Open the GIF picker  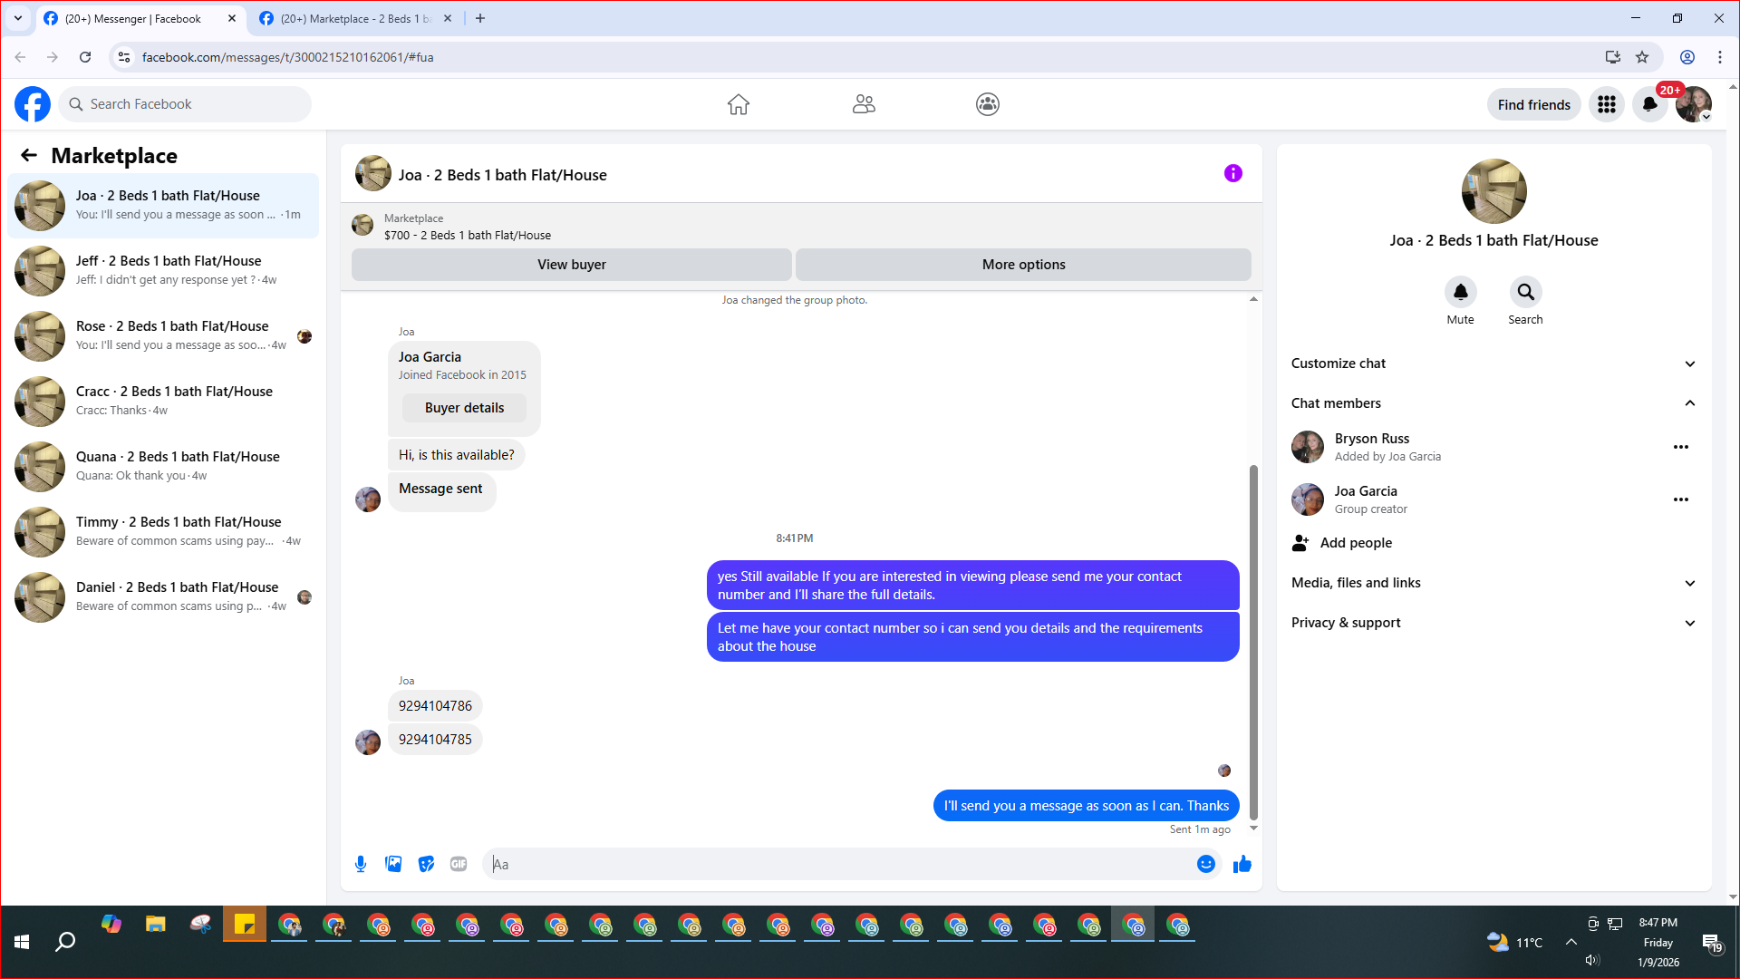click(459, 864)
